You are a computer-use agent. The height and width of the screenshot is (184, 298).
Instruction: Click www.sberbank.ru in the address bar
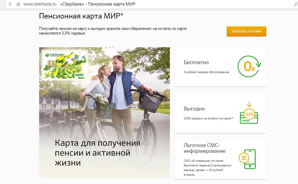[x=40, y=4]
